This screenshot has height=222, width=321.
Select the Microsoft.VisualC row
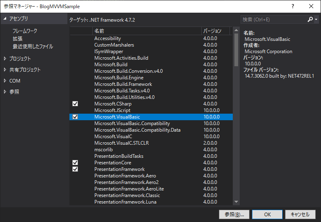coord(151,137)
